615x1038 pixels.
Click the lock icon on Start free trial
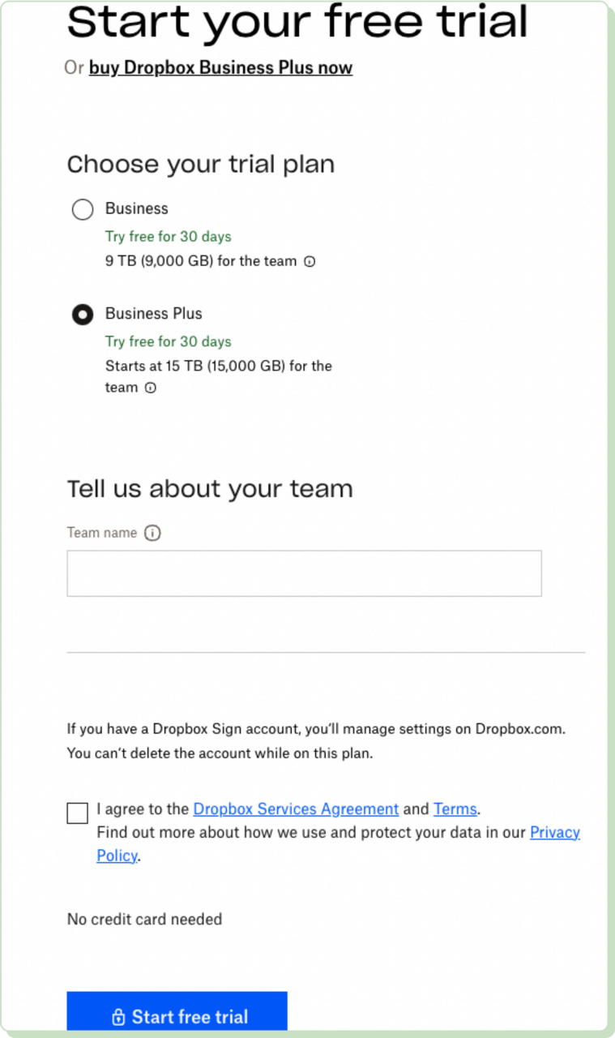pos(118,1016)
